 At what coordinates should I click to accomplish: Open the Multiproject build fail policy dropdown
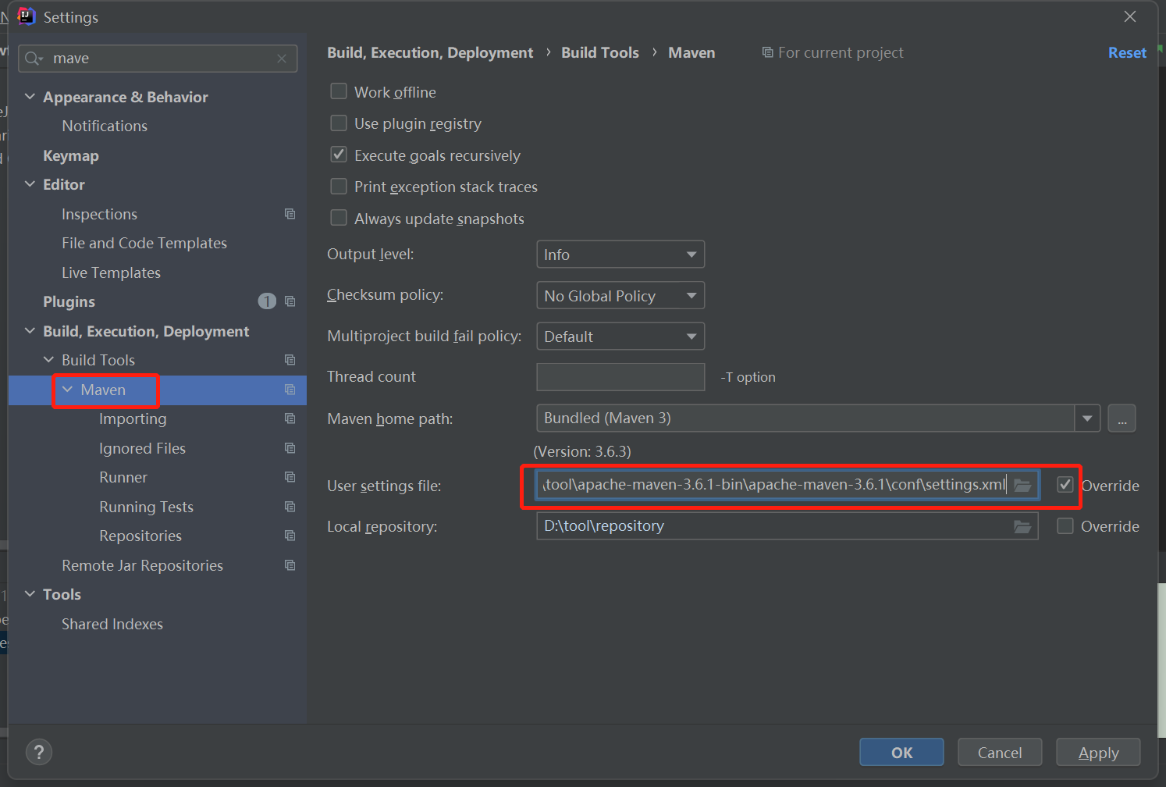pos(620,337)
